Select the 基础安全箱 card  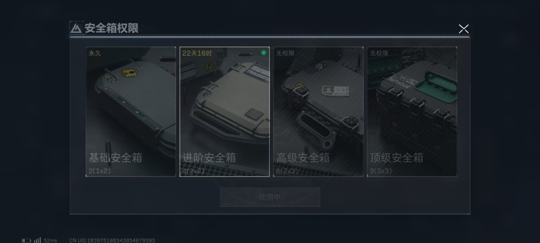[131, 112]
